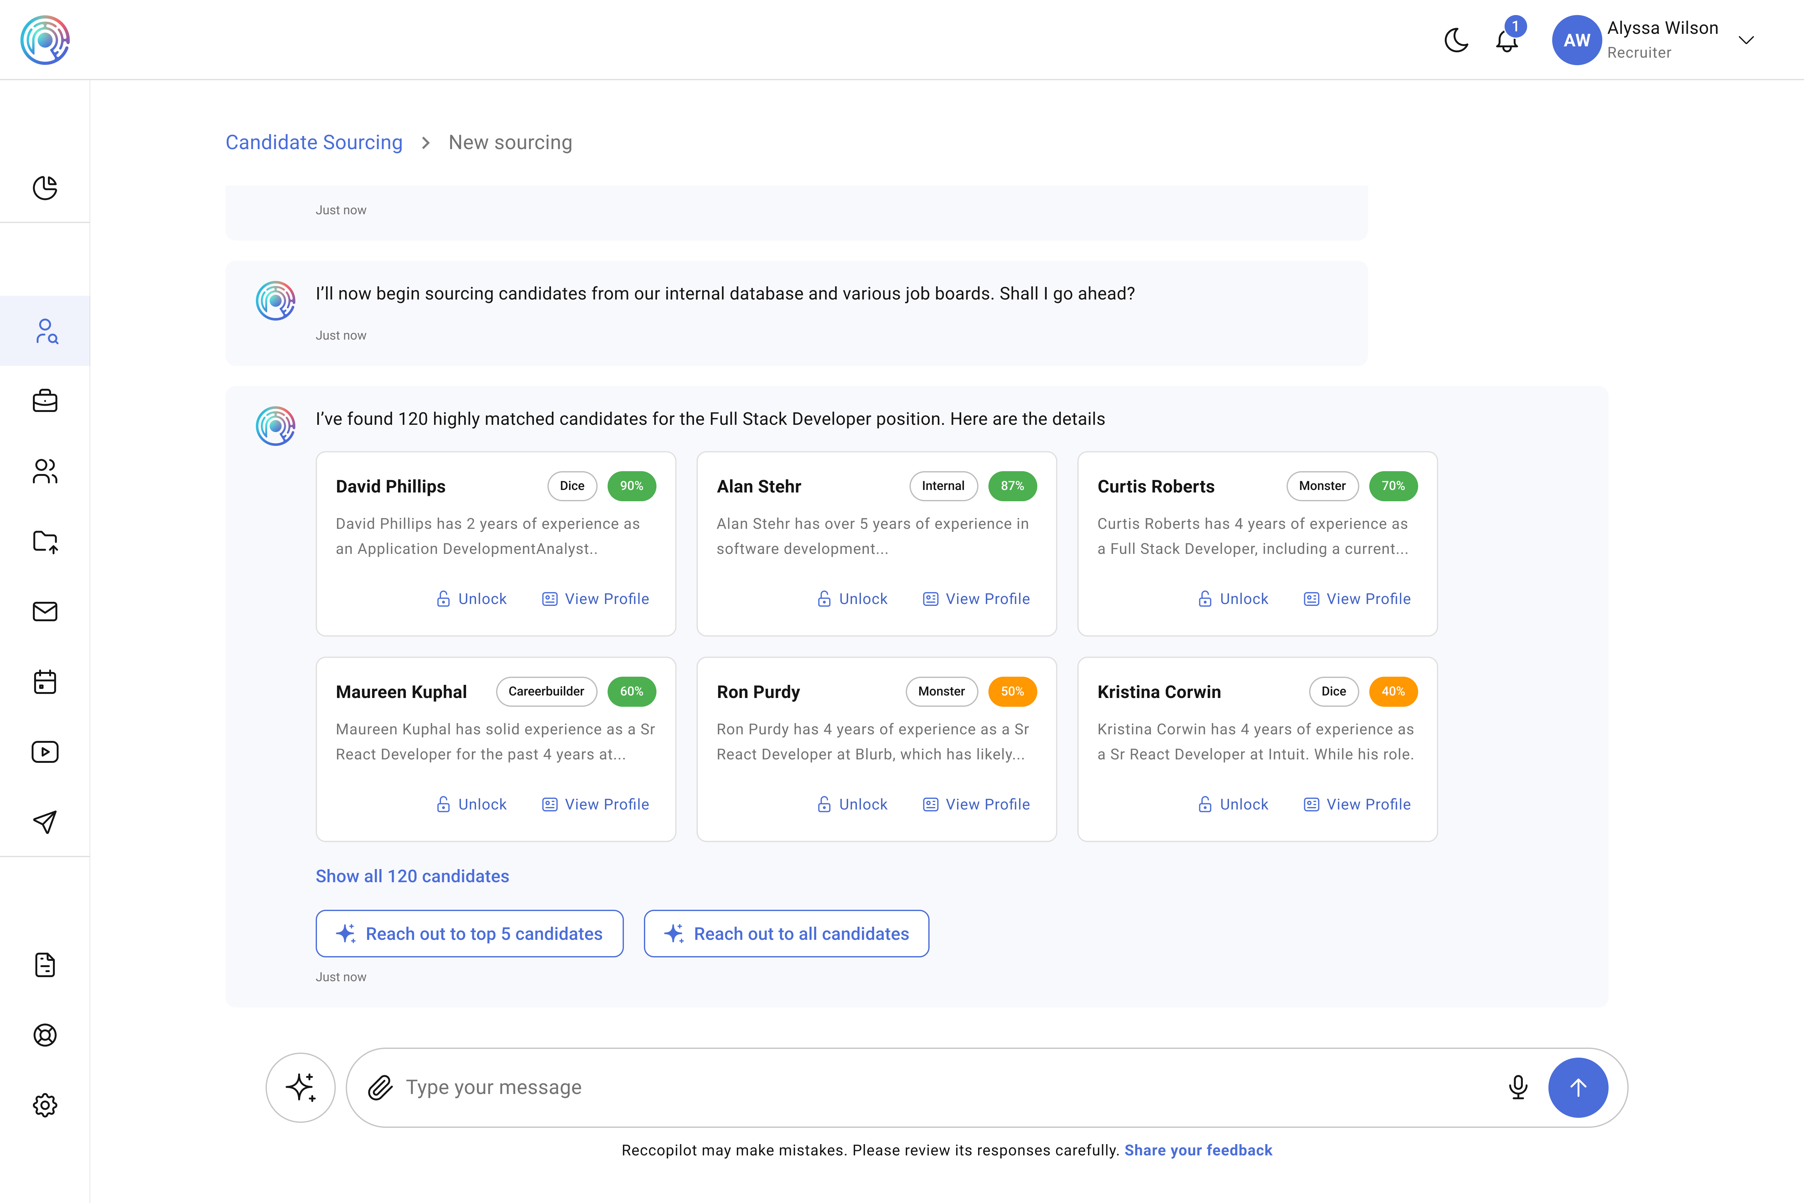Unlock David Phillips' profile
The height and width of the screenshot is (1203, 1804).
pyautogui.click(x=471, y=599)
